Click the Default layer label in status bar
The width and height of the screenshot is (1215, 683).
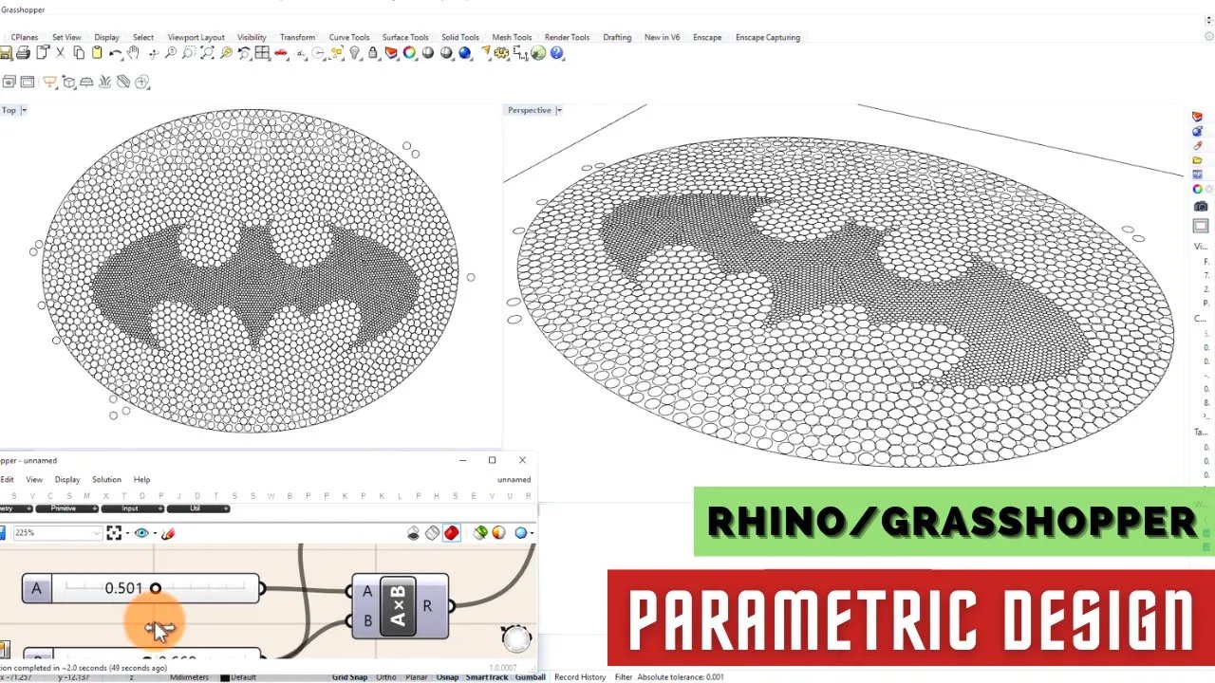point(243,677)
